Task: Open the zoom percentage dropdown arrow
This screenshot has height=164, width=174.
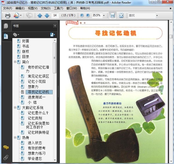Action: pos(104,15)
